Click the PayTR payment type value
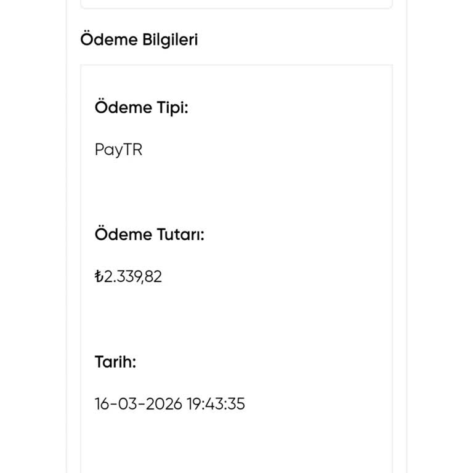Viewport: 473px width, 473px height. (x=118, y=150)
